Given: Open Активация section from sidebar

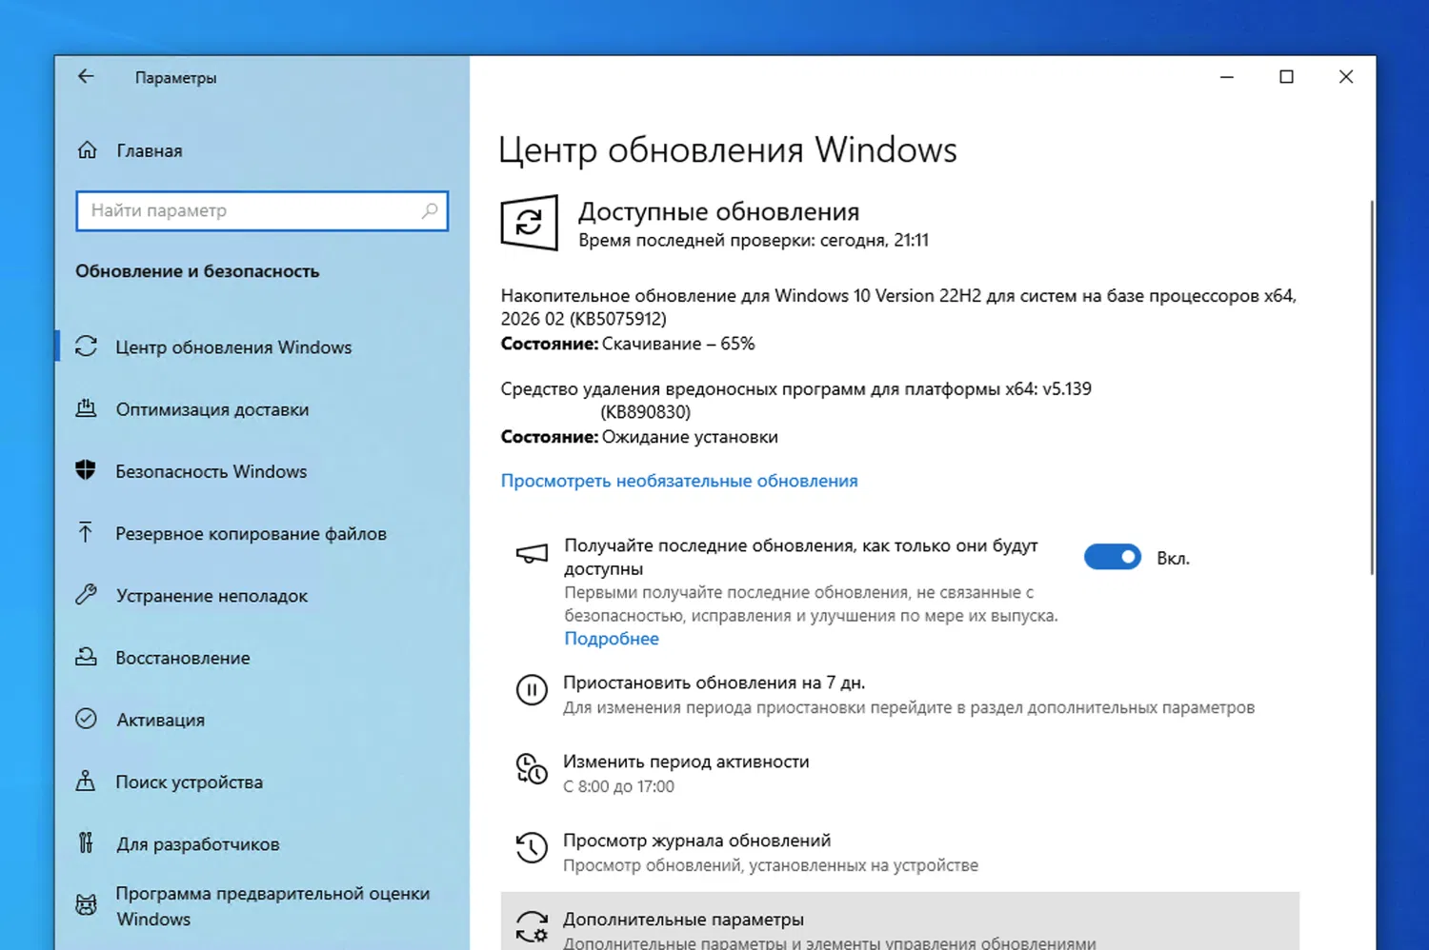Looking at the screenshot, I should (x=159, y=720).
